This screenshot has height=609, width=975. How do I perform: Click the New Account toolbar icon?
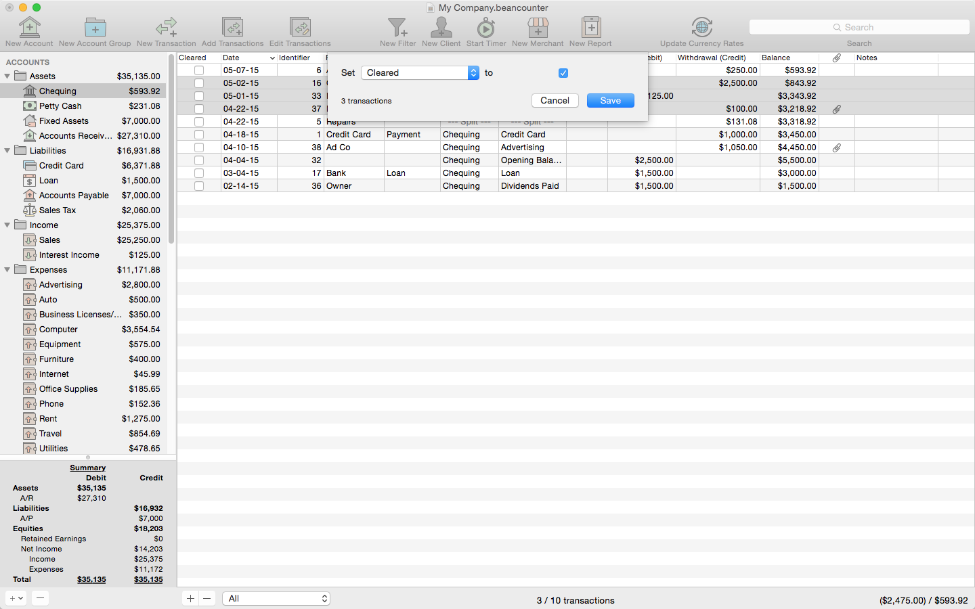coord(29,28)
